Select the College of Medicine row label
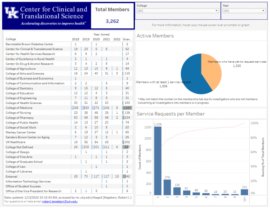 click(19, 108)
